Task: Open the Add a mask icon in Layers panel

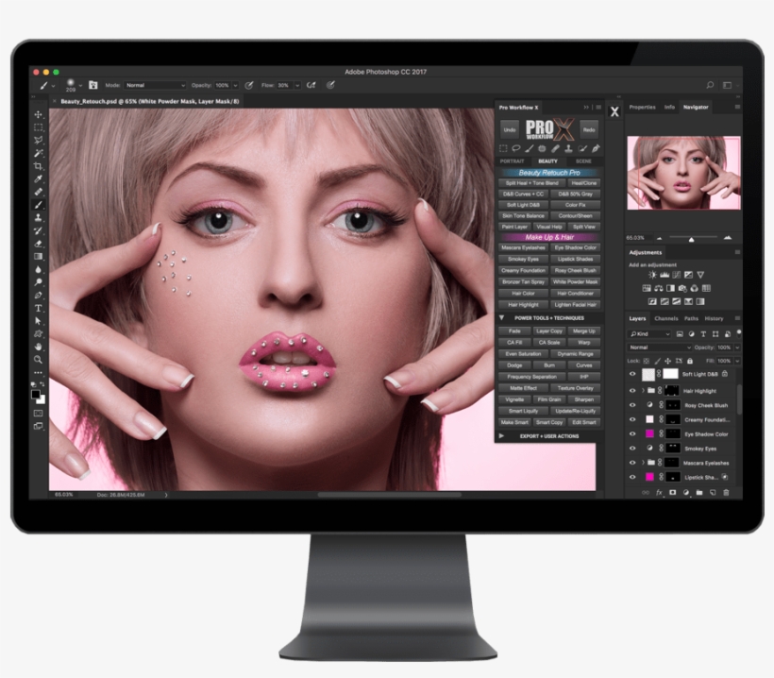Action: point(673,492)
